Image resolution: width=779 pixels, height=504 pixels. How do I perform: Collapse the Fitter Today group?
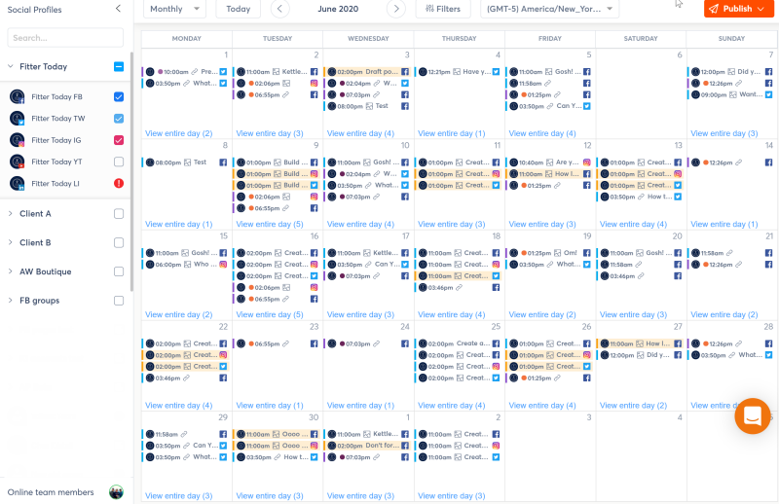click(11, 66)
